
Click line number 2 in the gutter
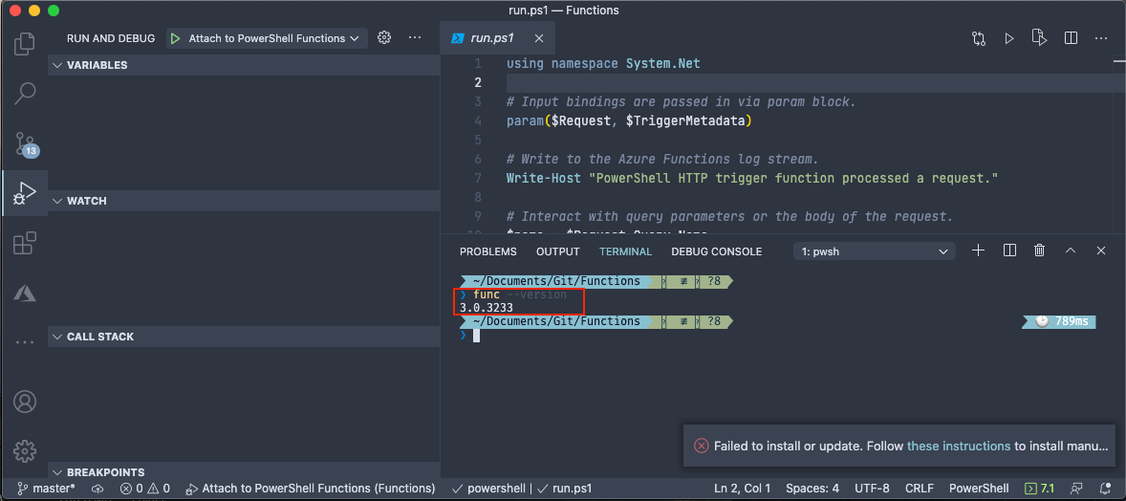(478, 82)
